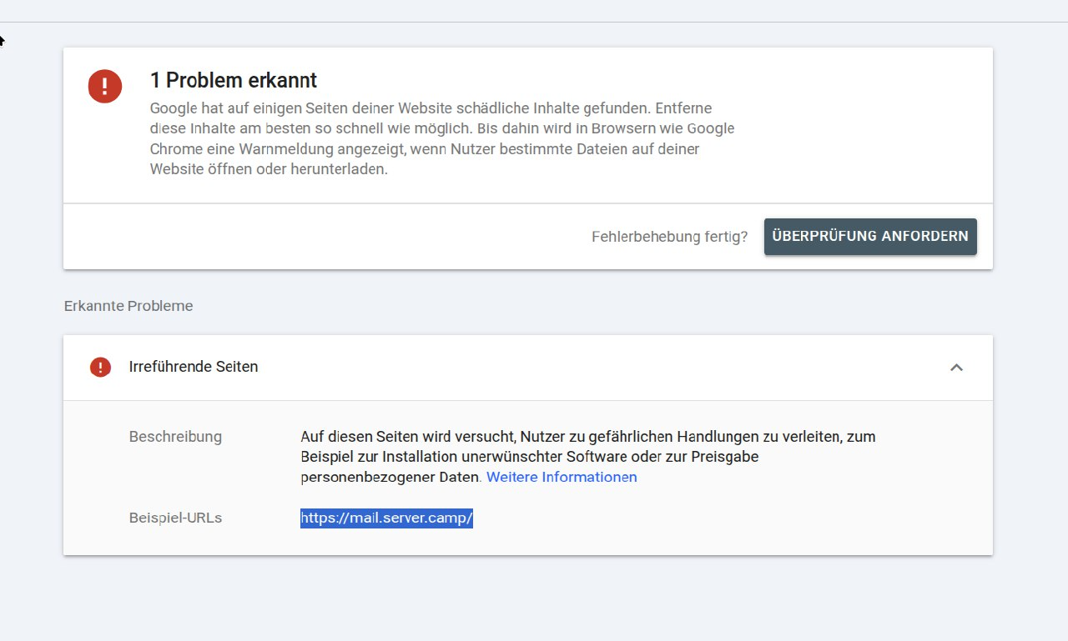Viewport: 1068px width, 641px height.
Task: Select the Irreführende Seiten title text
Action: point(194,367)
